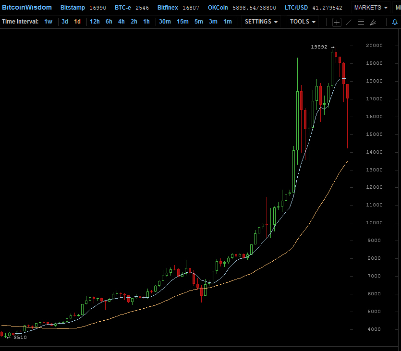
Task: Choose the 4h interval
Action: tap(121, 22)
